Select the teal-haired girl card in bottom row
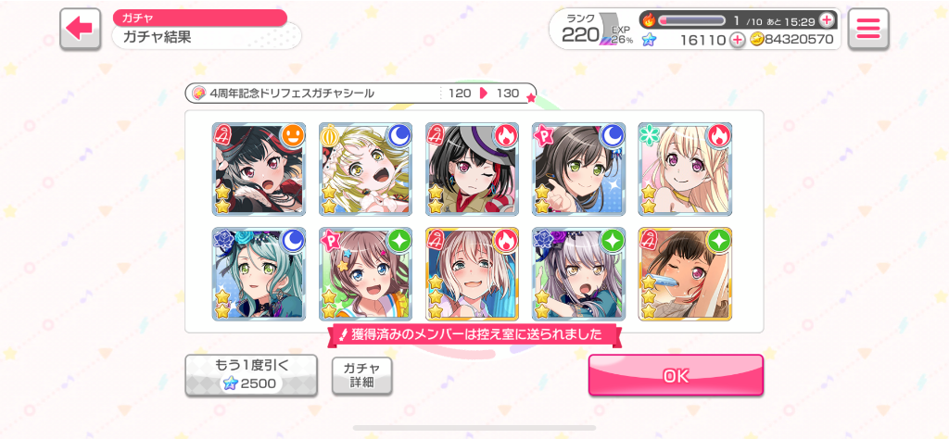This screenshot has height=439, width=949. (x=259, y=274)
